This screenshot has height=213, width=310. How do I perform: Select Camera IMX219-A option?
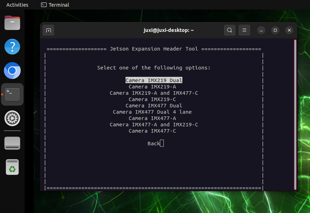coord(152,87)
